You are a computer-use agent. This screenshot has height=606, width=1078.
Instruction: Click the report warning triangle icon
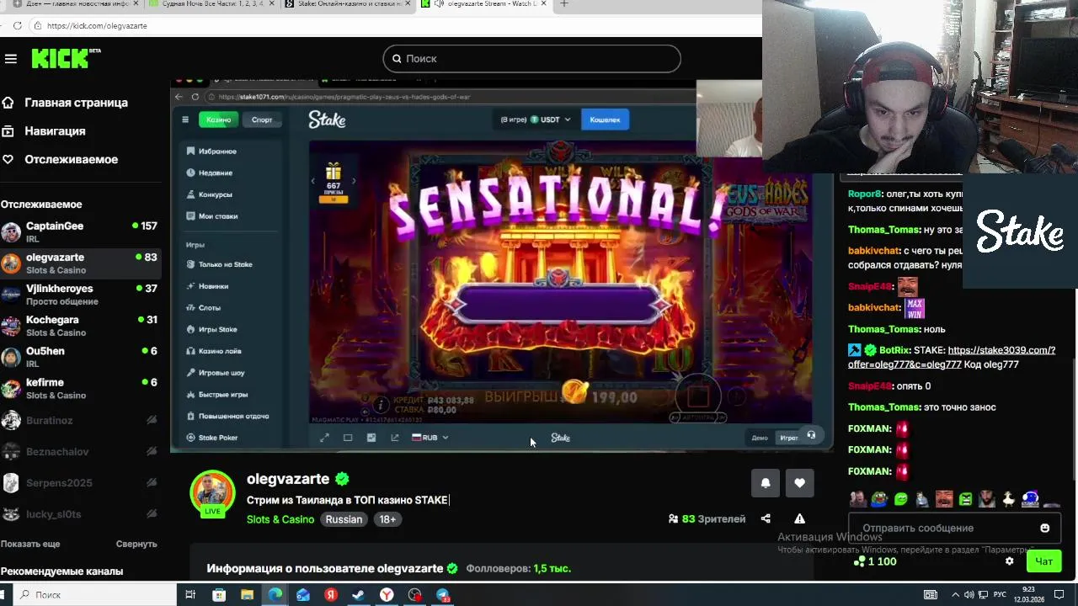pos(799,519)
